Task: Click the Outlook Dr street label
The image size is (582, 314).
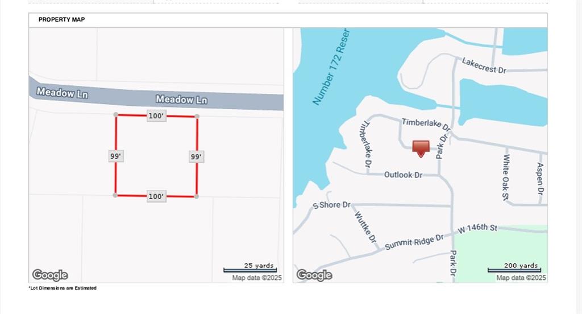Action: click(403, 175)
